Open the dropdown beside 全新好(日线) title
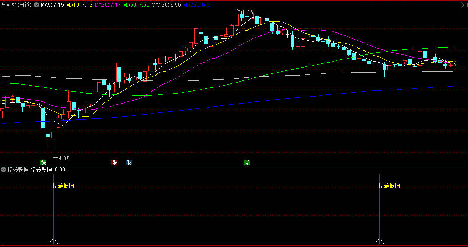The height and width of the screenshot is (247, 468). [x=36, y=5]
